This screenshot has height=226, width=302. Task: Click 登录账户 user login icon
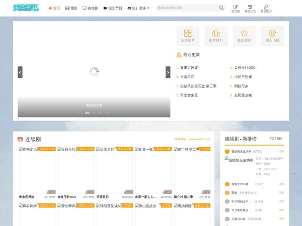tap(266, 7)
